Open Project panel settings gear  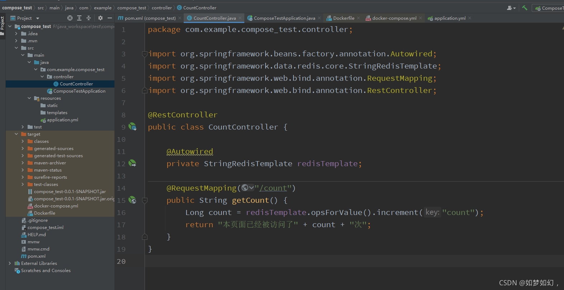(100, 18)
